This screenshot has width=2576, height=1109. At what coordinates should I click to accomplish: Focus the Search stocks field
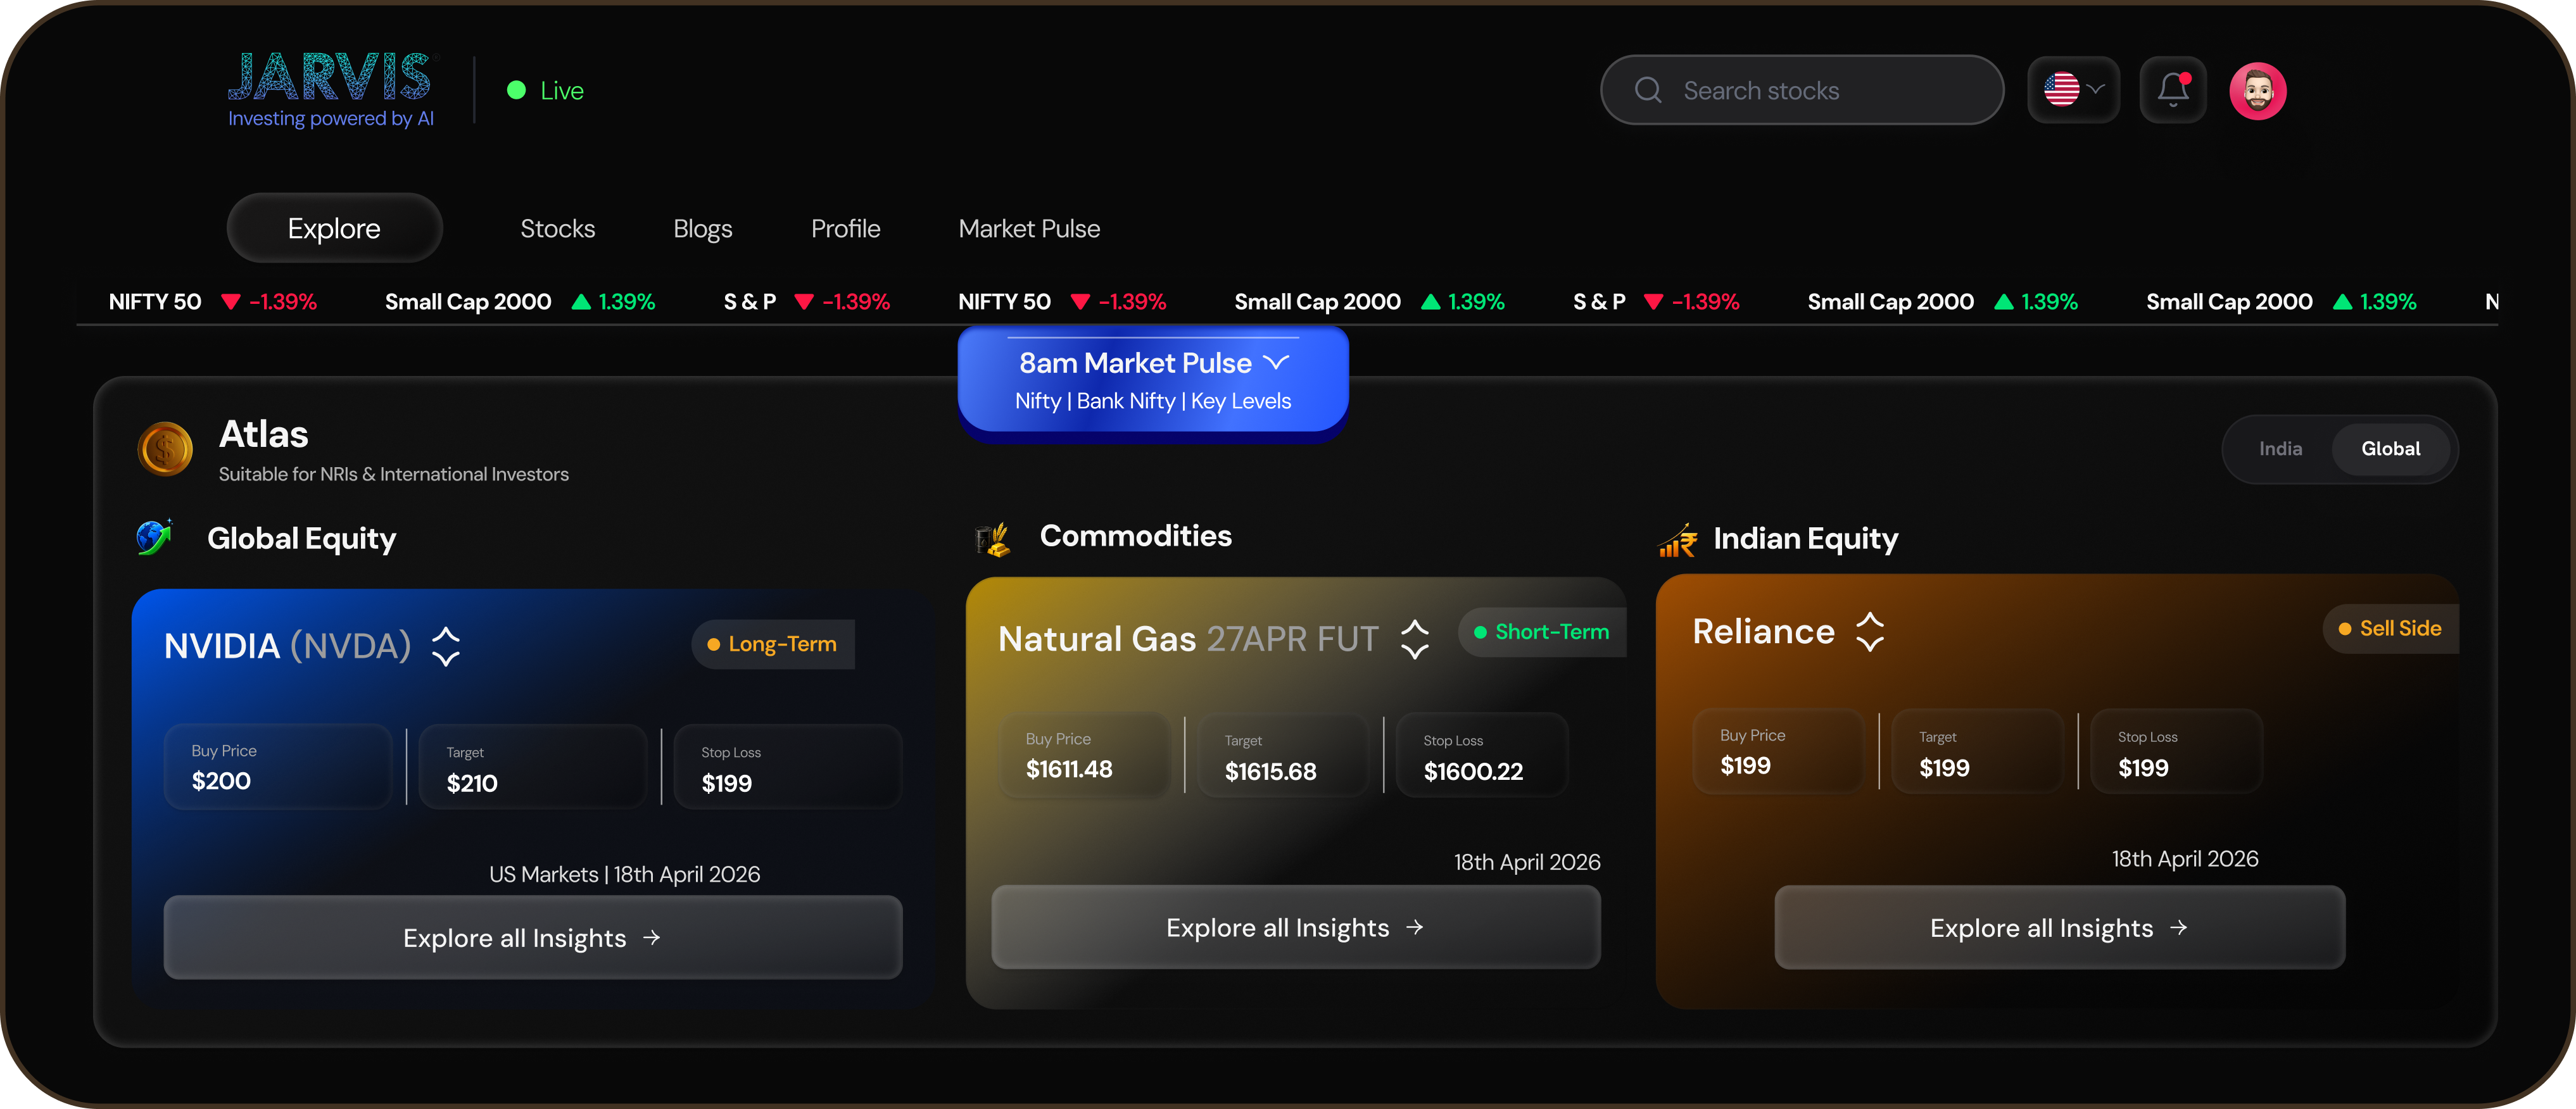(x=1802, y=90)
